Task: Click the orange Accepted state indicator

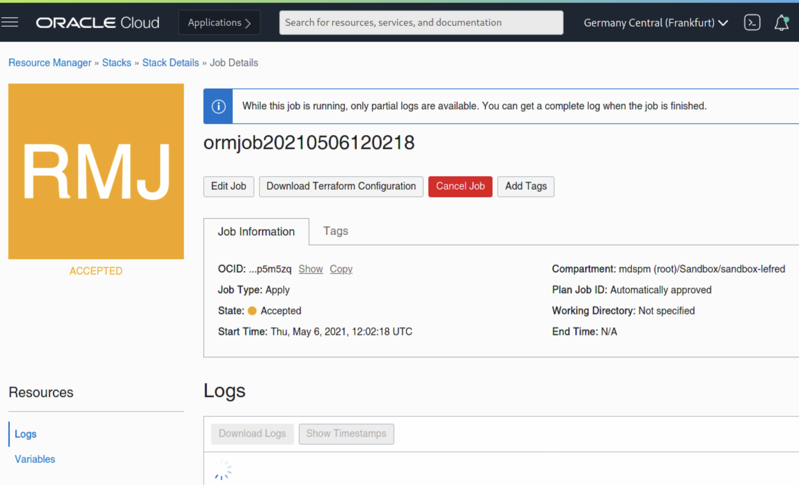Action: pos(252,311)
